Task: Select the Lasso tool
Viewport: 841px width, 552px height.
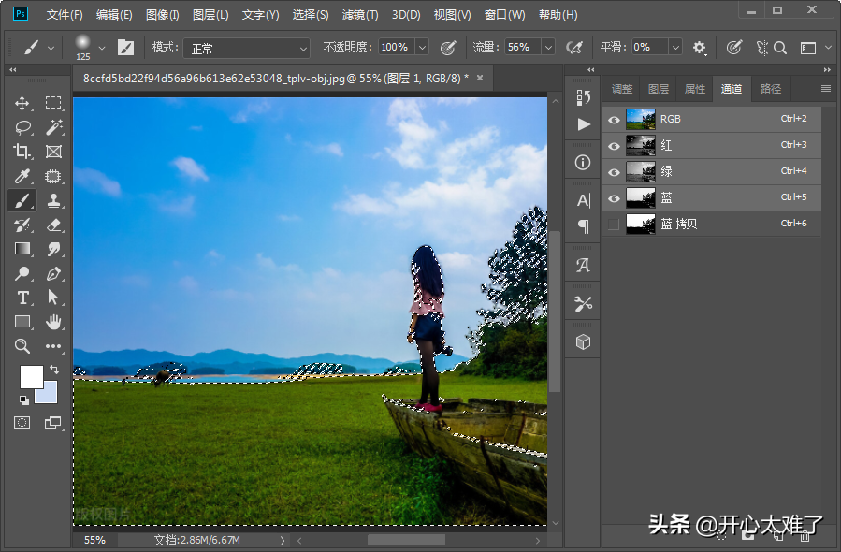Action: tap(22, 127)
